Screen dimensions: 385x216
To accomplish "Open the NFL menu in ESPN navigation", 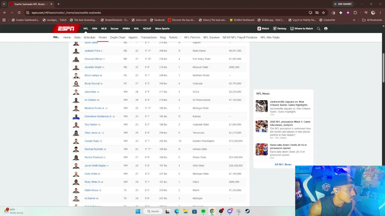I will click(86, 28).
